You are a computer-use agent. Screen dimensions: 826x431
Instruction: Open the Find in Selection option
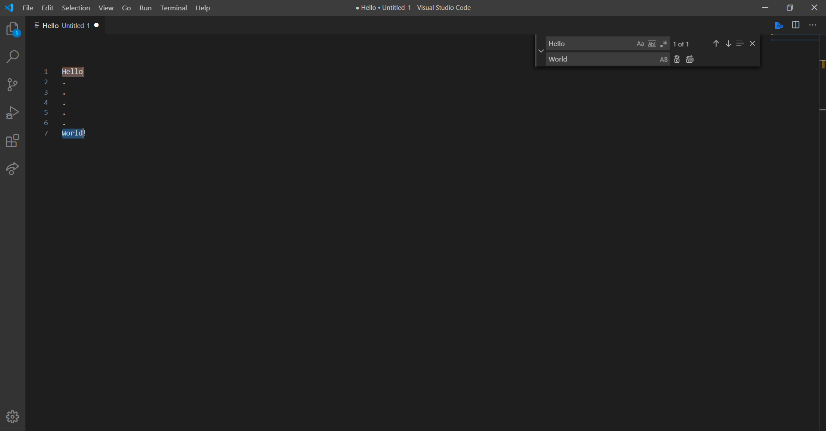[740, 43]
